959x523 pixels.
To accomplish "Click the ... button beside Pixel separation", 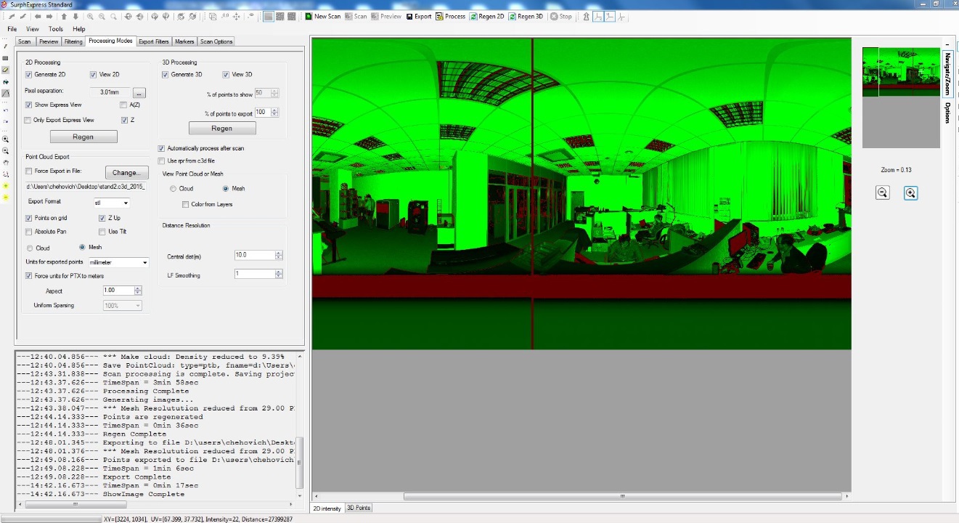I will (x=139, y=92).
